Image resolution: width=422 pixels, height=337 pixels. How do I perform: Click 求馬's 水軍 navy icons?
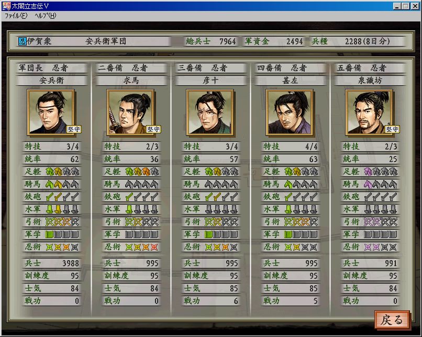click(142, 209)
